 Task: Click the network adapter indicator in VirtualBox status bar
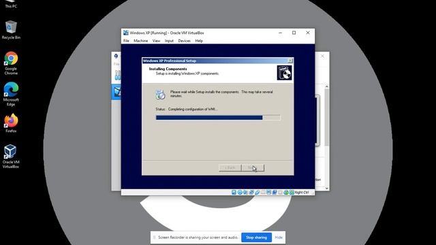(251, 192)
